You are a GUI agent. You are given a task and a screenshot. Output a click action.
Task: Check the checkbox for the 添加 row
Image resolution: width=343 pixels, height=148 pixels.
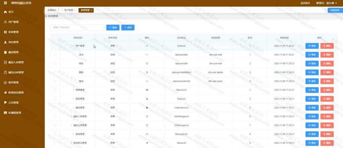coord(55,54)
